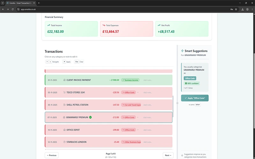Click the STARBUCKS LONDON coffee icon
Screen dimensions: 255x159
64,142
